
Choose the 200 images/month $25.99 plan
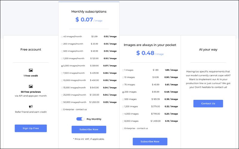[62, 44]
